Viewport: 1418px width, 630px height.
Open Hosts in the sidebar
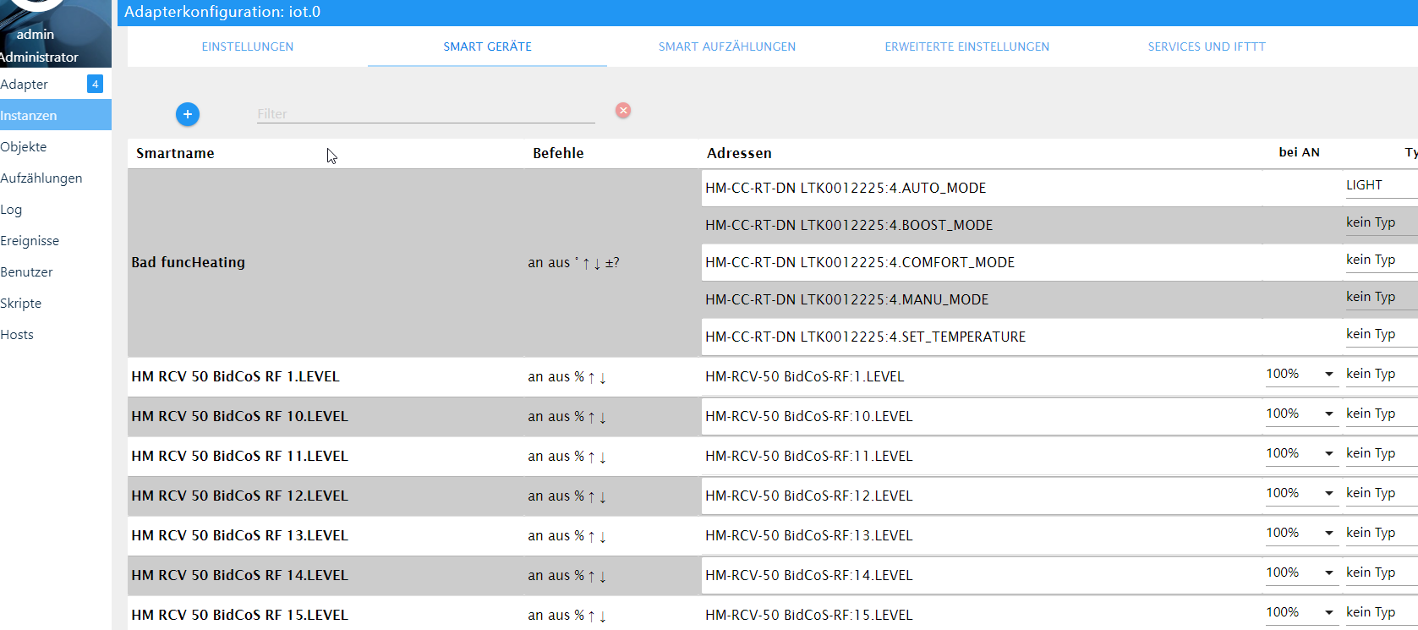[56, 334]
